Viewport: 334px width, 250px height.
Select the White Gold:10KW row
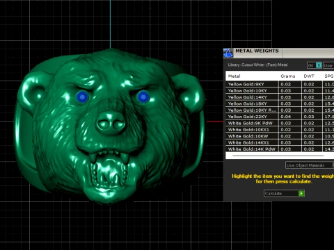pyautogui.click(x=280, y=136)
